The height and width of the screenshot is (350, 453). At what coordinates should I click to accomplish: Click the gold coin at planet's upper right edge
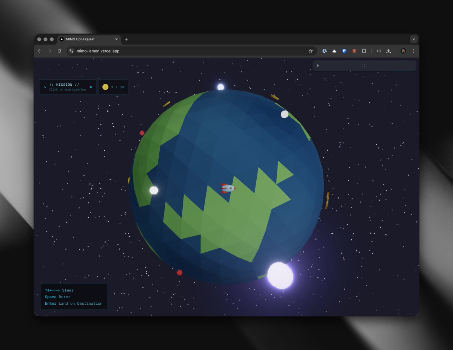click(274, 97)
